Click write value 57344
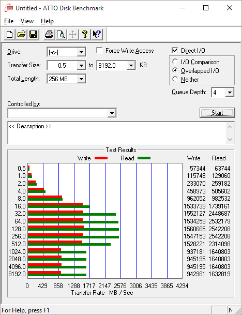 198,168
